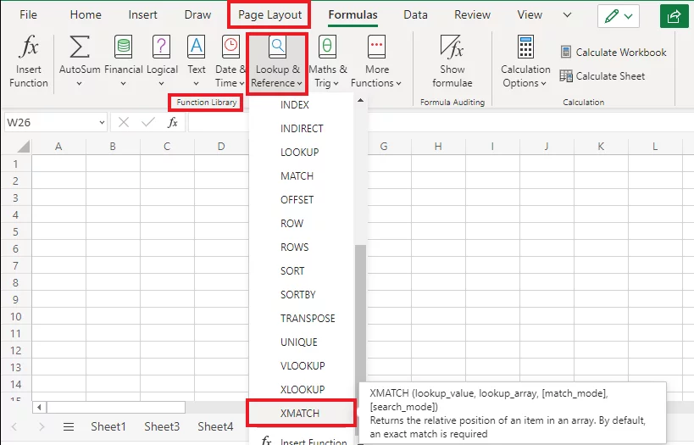The image size is (694, 445).
Task: Click the share icon button
Action: click(674, 16)
